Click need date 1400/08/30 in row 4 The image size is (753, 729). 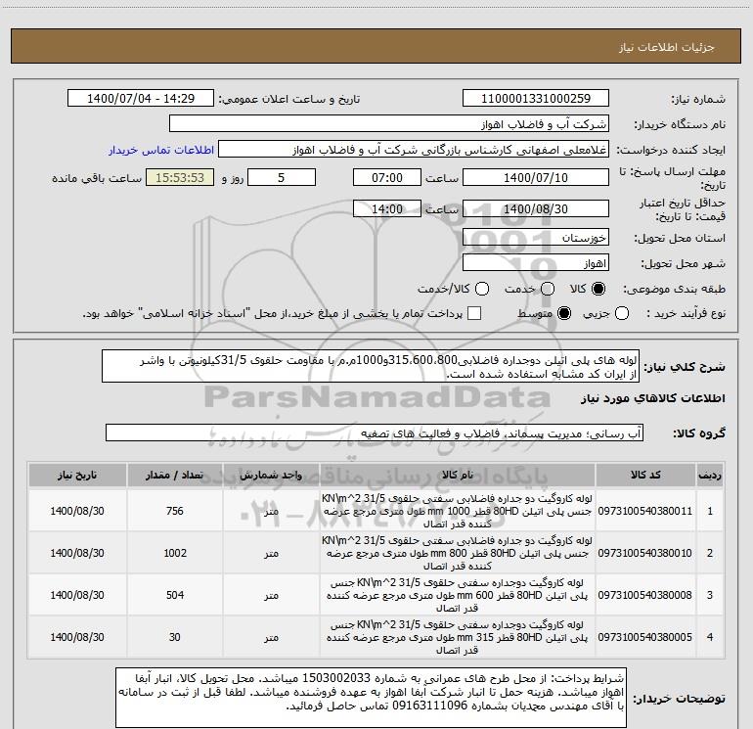coord(77,637)
